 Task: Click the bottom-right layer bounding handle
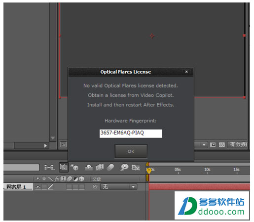coord(244,97)
